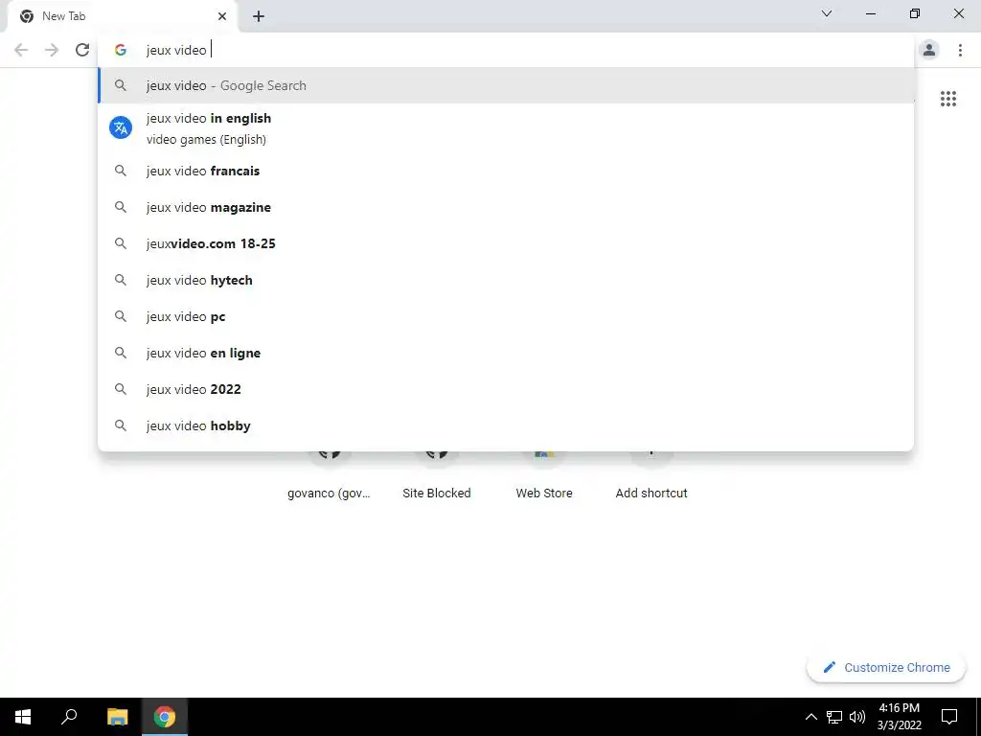Click the magnifier icon next to 'jeux video francais'

(x=121, y=171)
